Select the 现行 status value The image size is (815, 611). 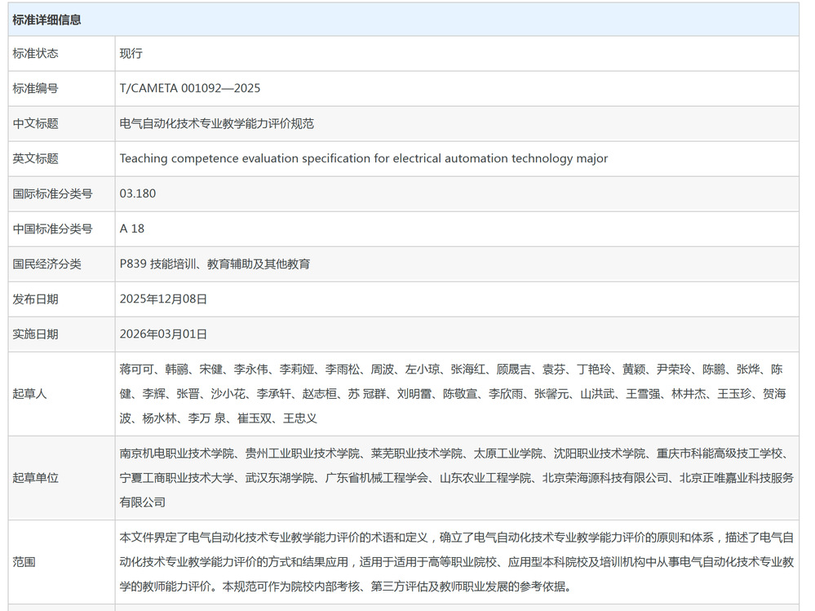point(131,54)
